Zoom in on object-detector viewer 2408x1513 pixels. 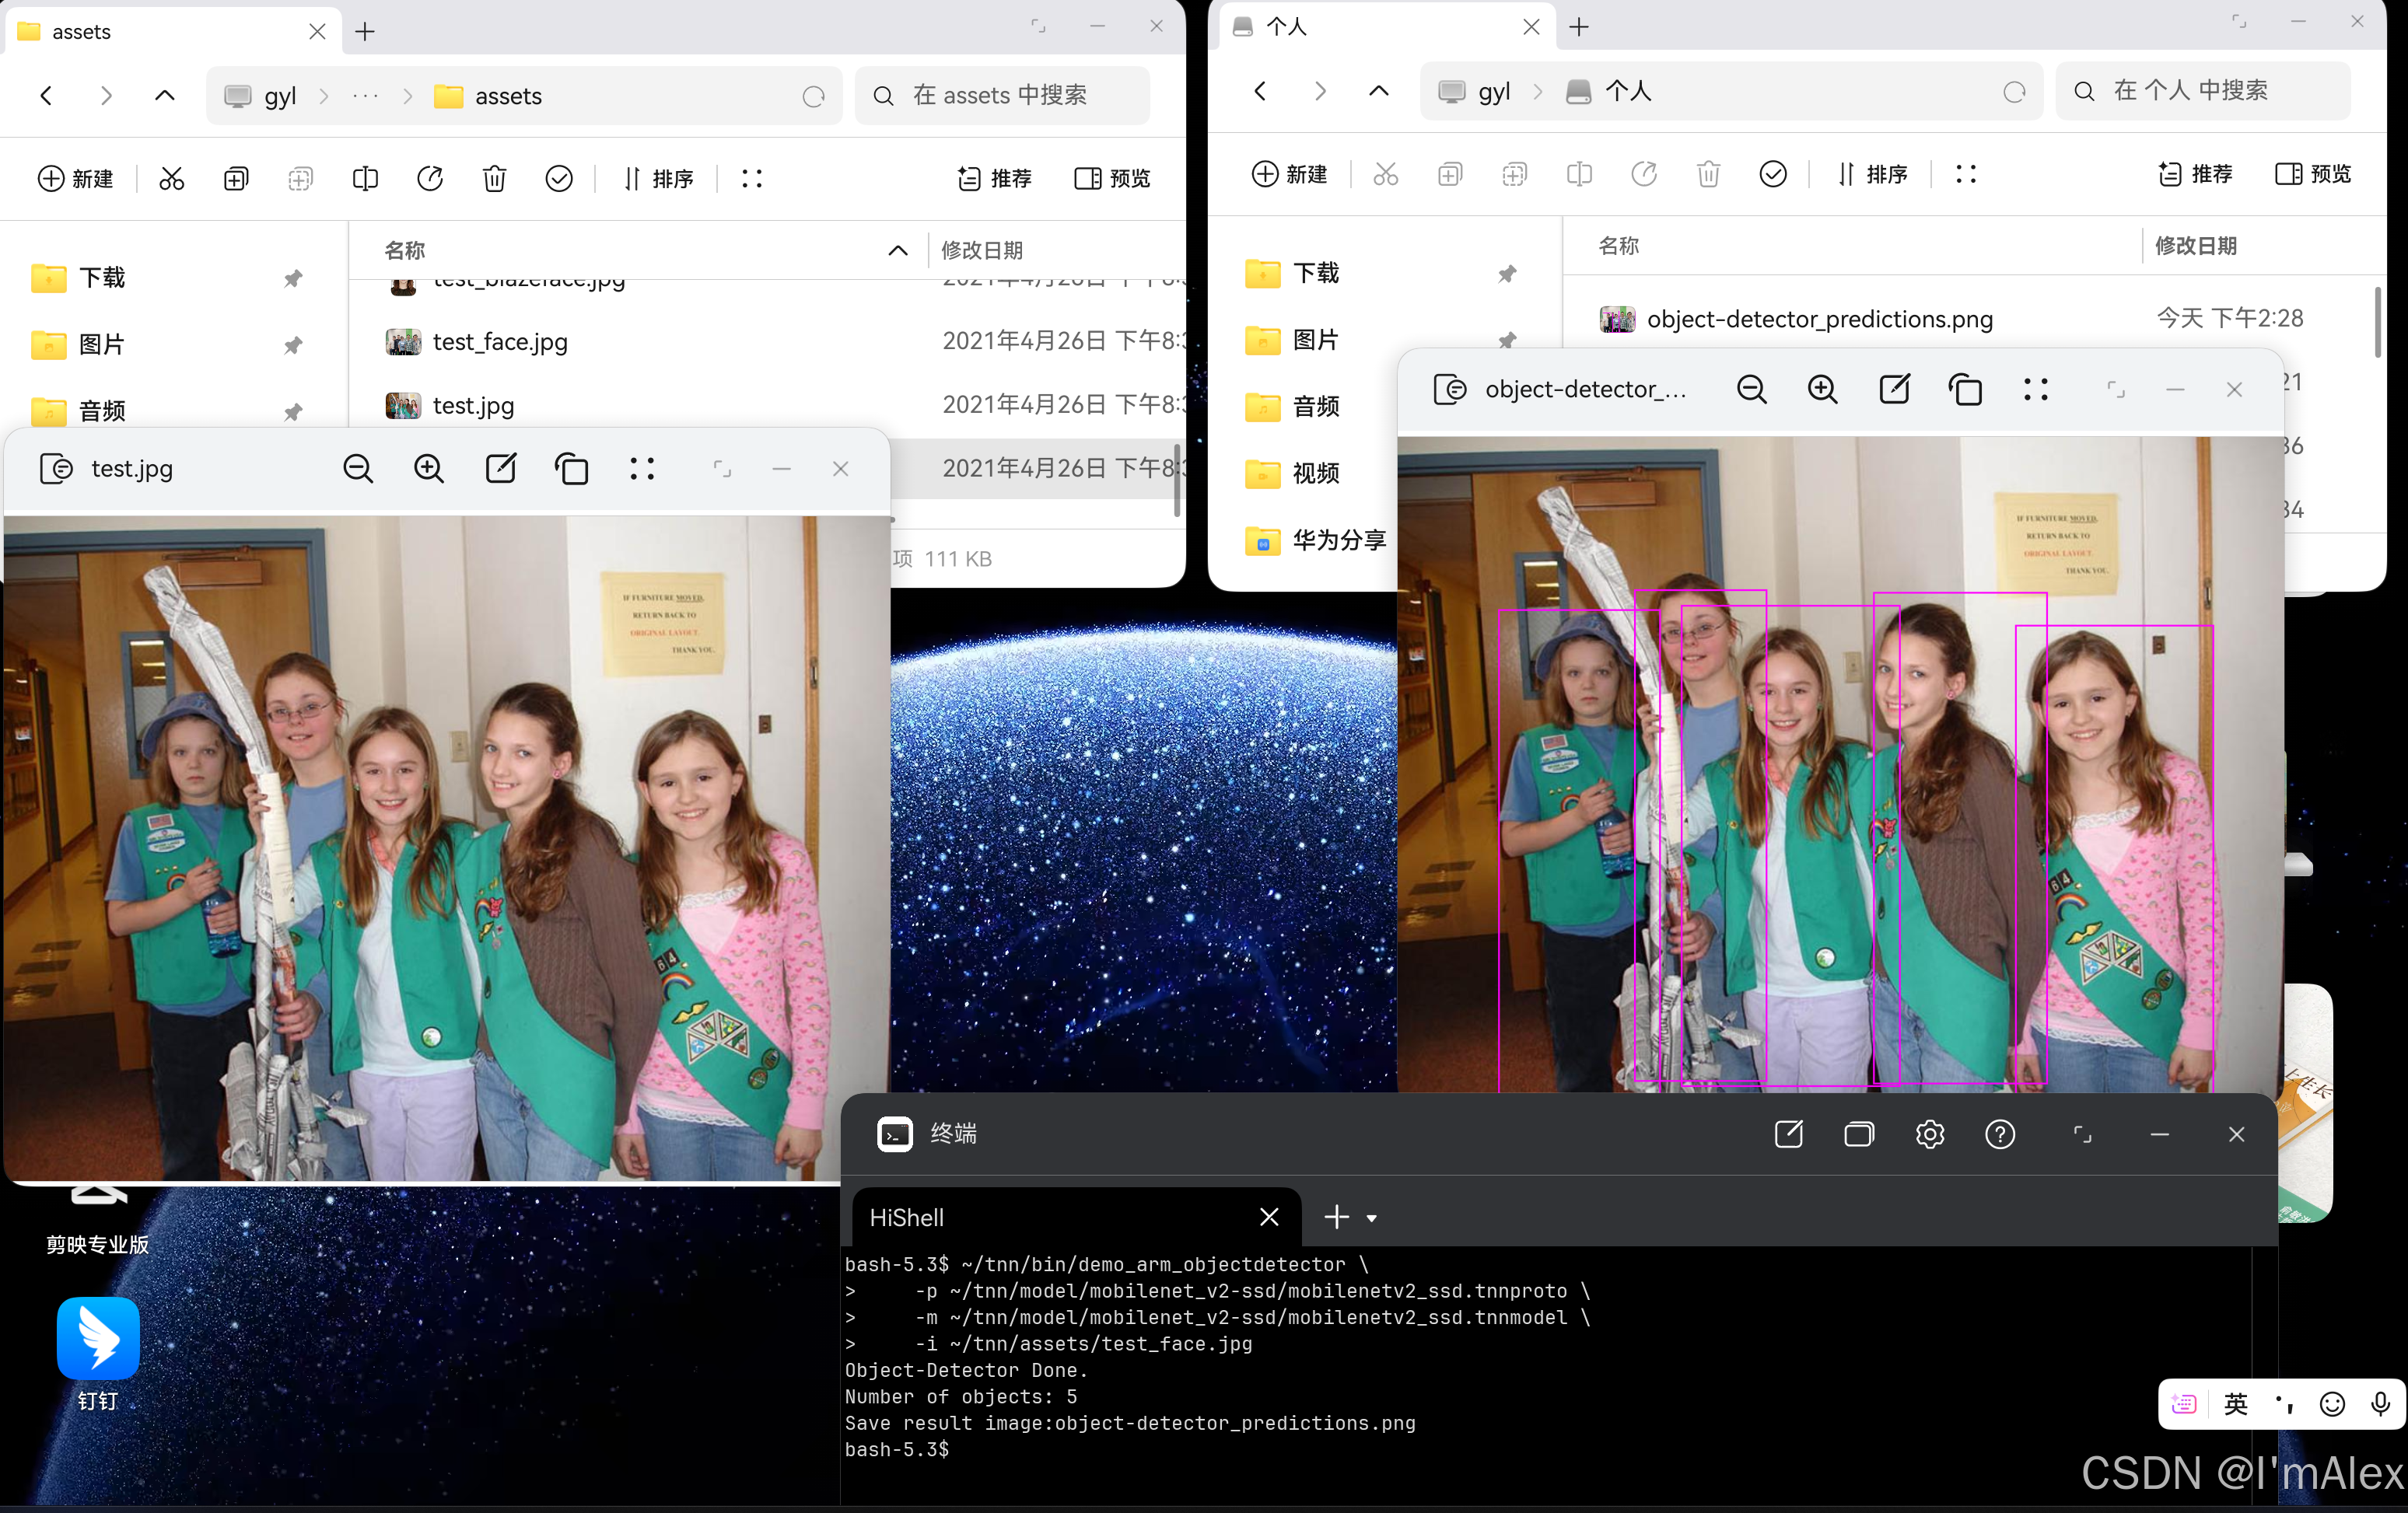(x=1823, y=390)
